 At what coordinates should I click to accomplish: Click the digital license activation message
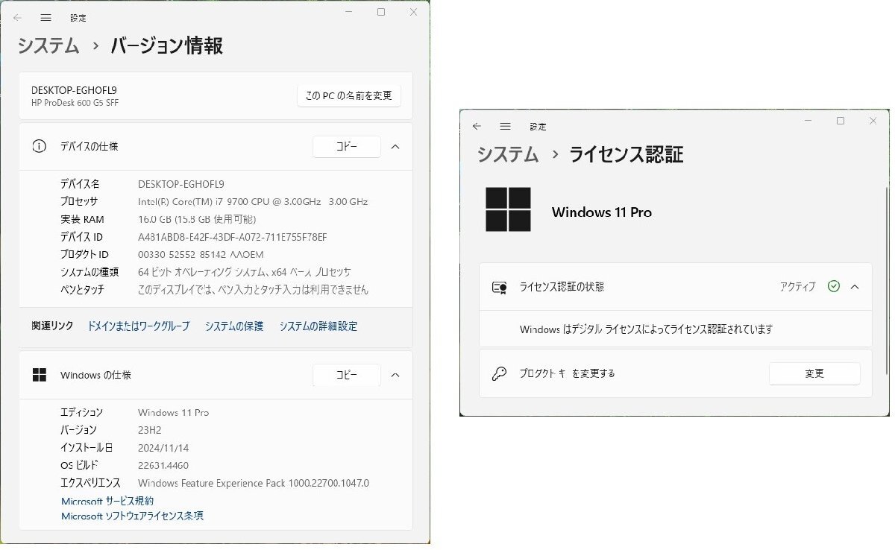click(x=646, y=329)
